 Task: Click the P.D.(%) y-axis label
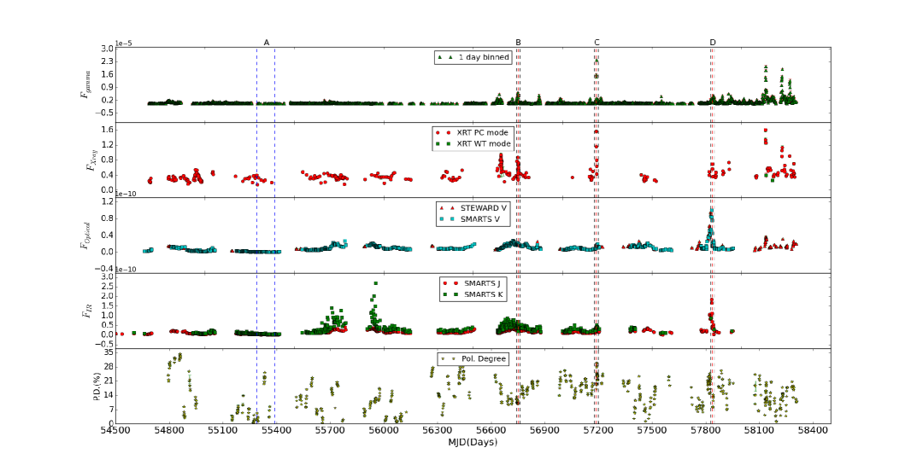pos(96,386)
